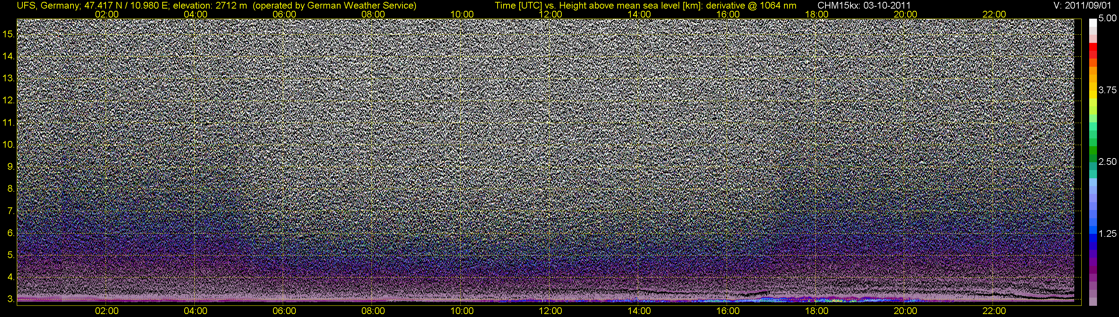The height and width of the screenshot is (317, 1119).
Task: Select the '10.' height axis label
Action: click(9, 145)
